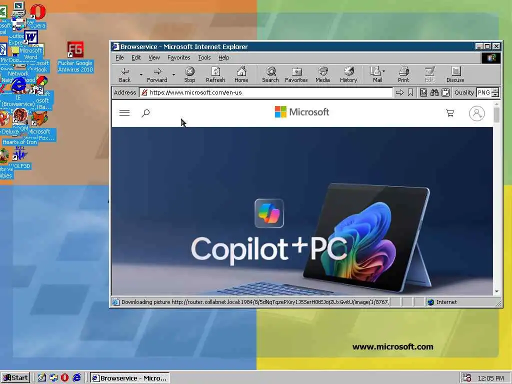512x384 pixels.
Task: Open the View menu
Action: pos(154,58)
